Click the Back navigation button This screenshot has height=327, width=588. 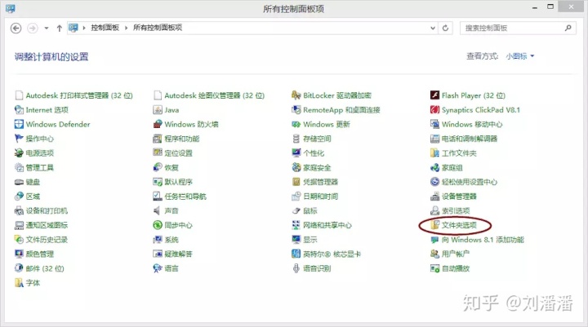coord(16,28)
